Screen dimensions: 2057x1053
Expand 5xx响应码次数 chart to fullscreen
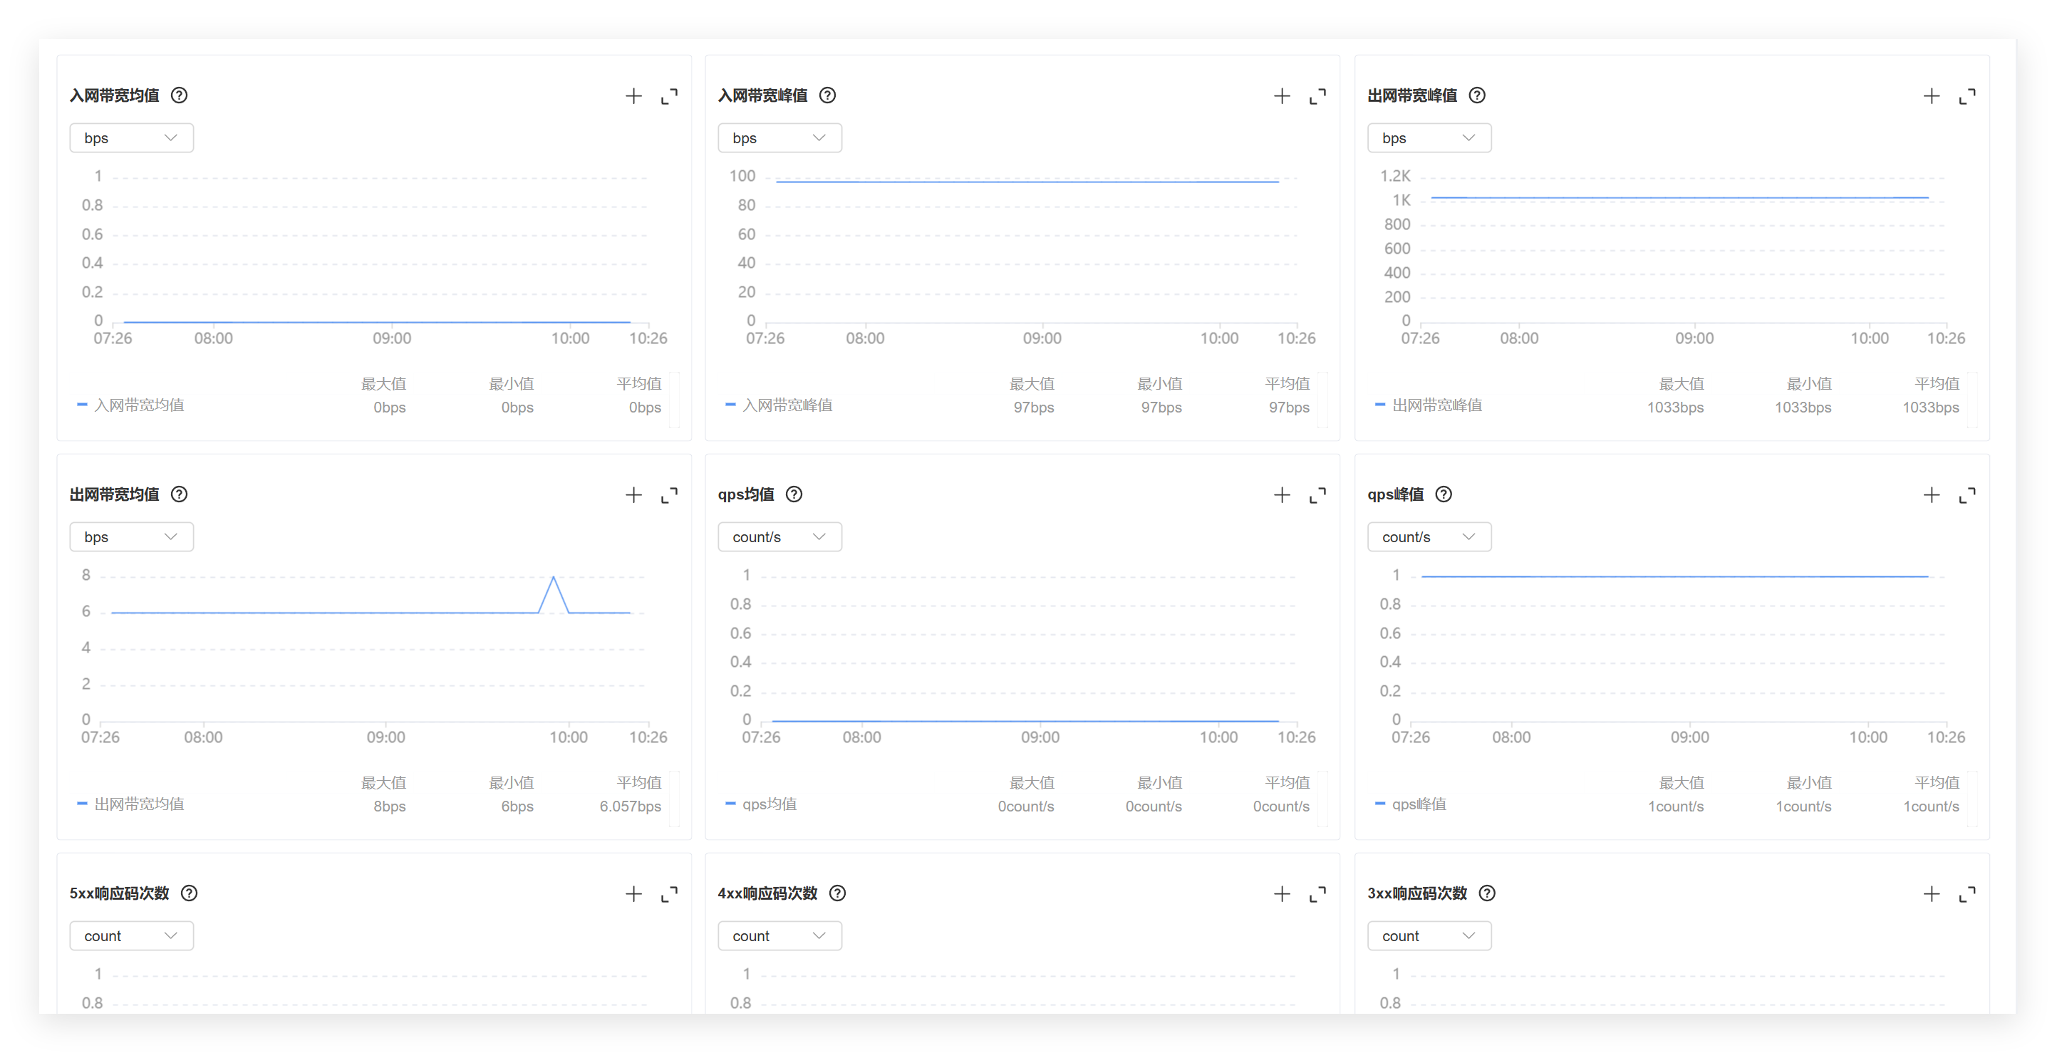click(669, 894)
